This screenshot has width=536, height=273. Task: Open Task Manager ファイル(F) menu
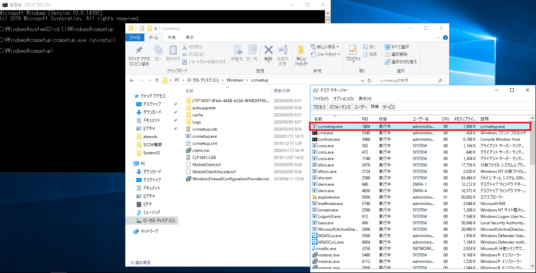[x=320, y=99]
